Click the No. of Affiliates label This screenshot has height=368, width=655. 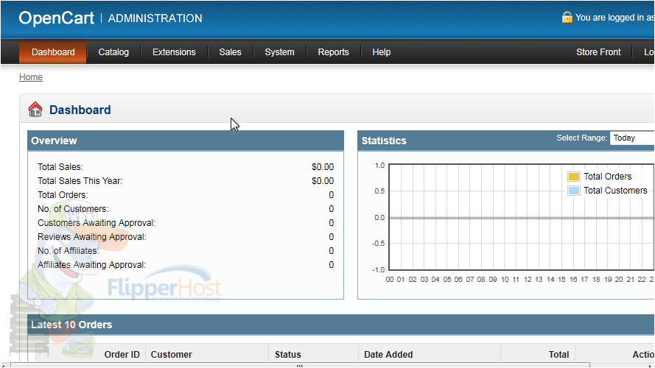tap(69, 251)
